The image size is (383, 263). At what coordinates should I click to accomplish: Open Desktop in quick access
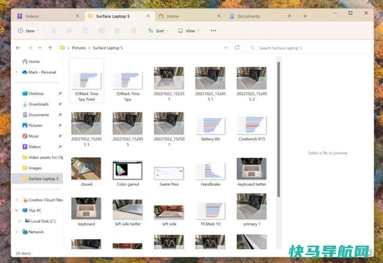tap(33, 94)
